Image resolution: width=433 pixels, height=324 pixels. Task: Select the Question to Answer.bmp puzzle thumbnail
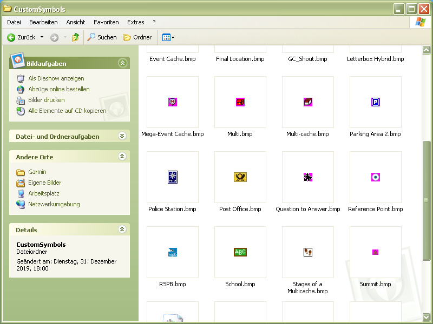tap(308, 177)
